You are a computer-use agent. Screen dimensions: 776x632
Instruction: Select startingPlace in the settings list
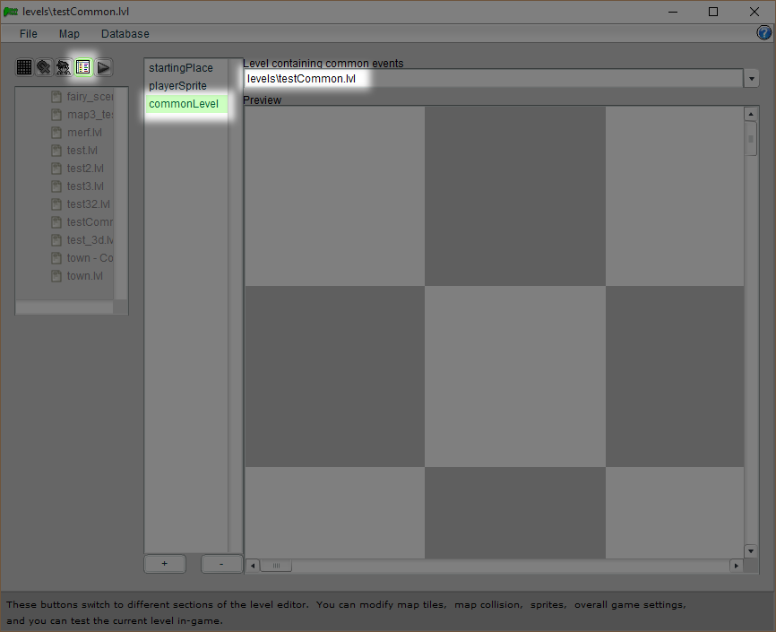point(181,68)
